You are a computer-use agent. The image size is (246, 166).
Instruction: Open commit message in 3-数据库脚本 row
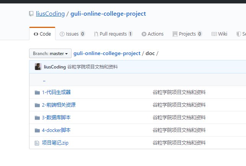[179, 117]
